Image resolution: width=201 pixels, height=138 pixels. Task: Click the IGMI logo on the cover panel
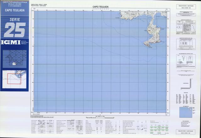click(11, 42)
